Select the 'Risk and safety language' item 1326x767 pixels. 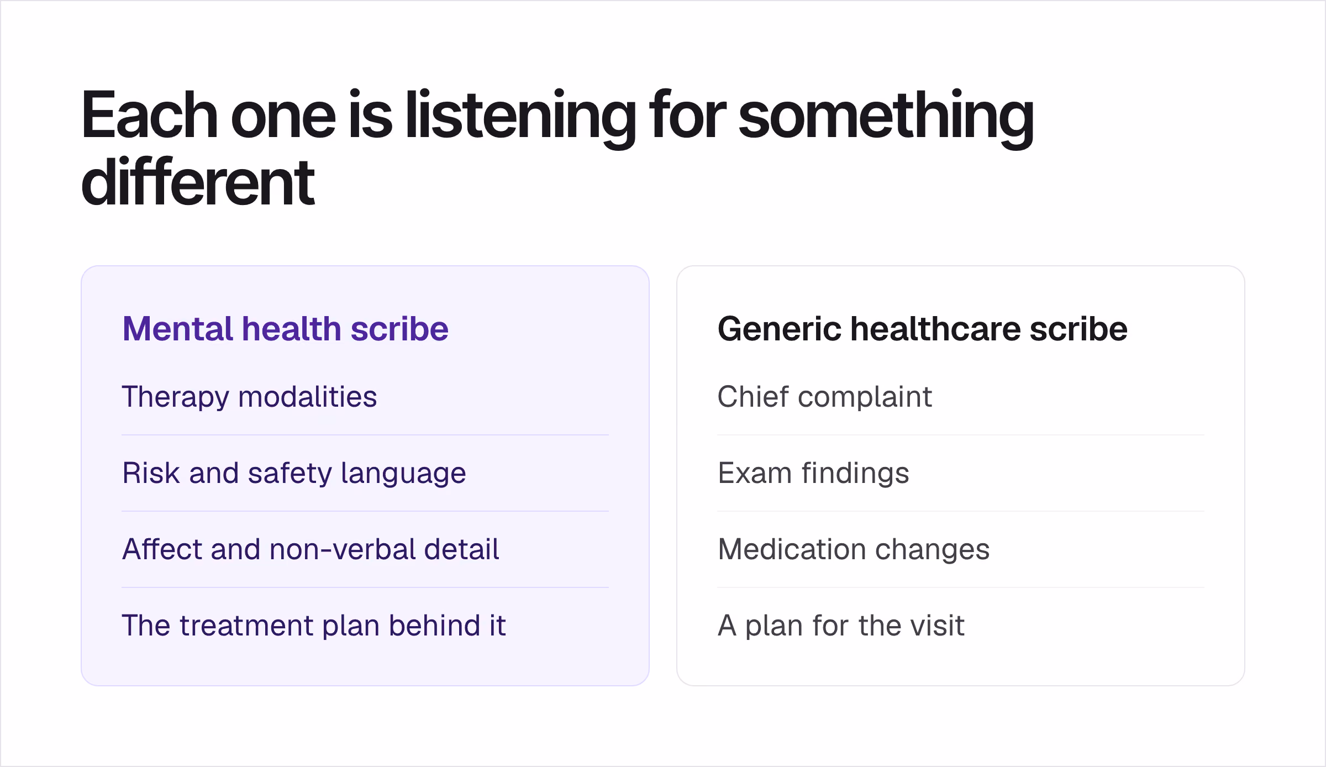[294, 474]
